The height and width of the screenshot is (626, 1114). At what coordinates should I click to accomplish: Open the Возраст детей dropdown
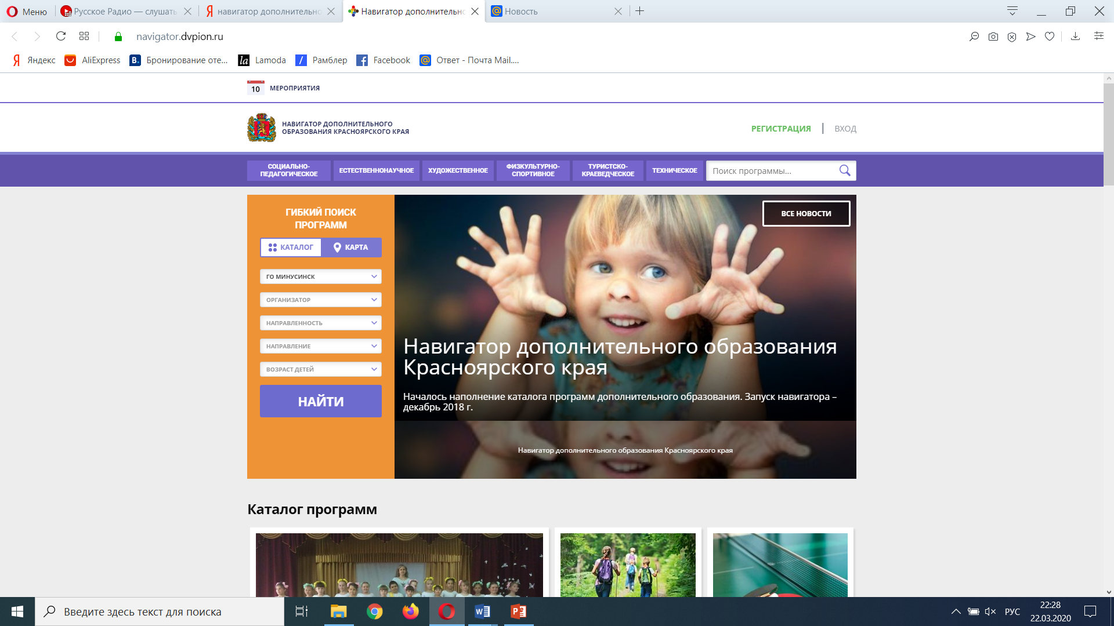320,369
